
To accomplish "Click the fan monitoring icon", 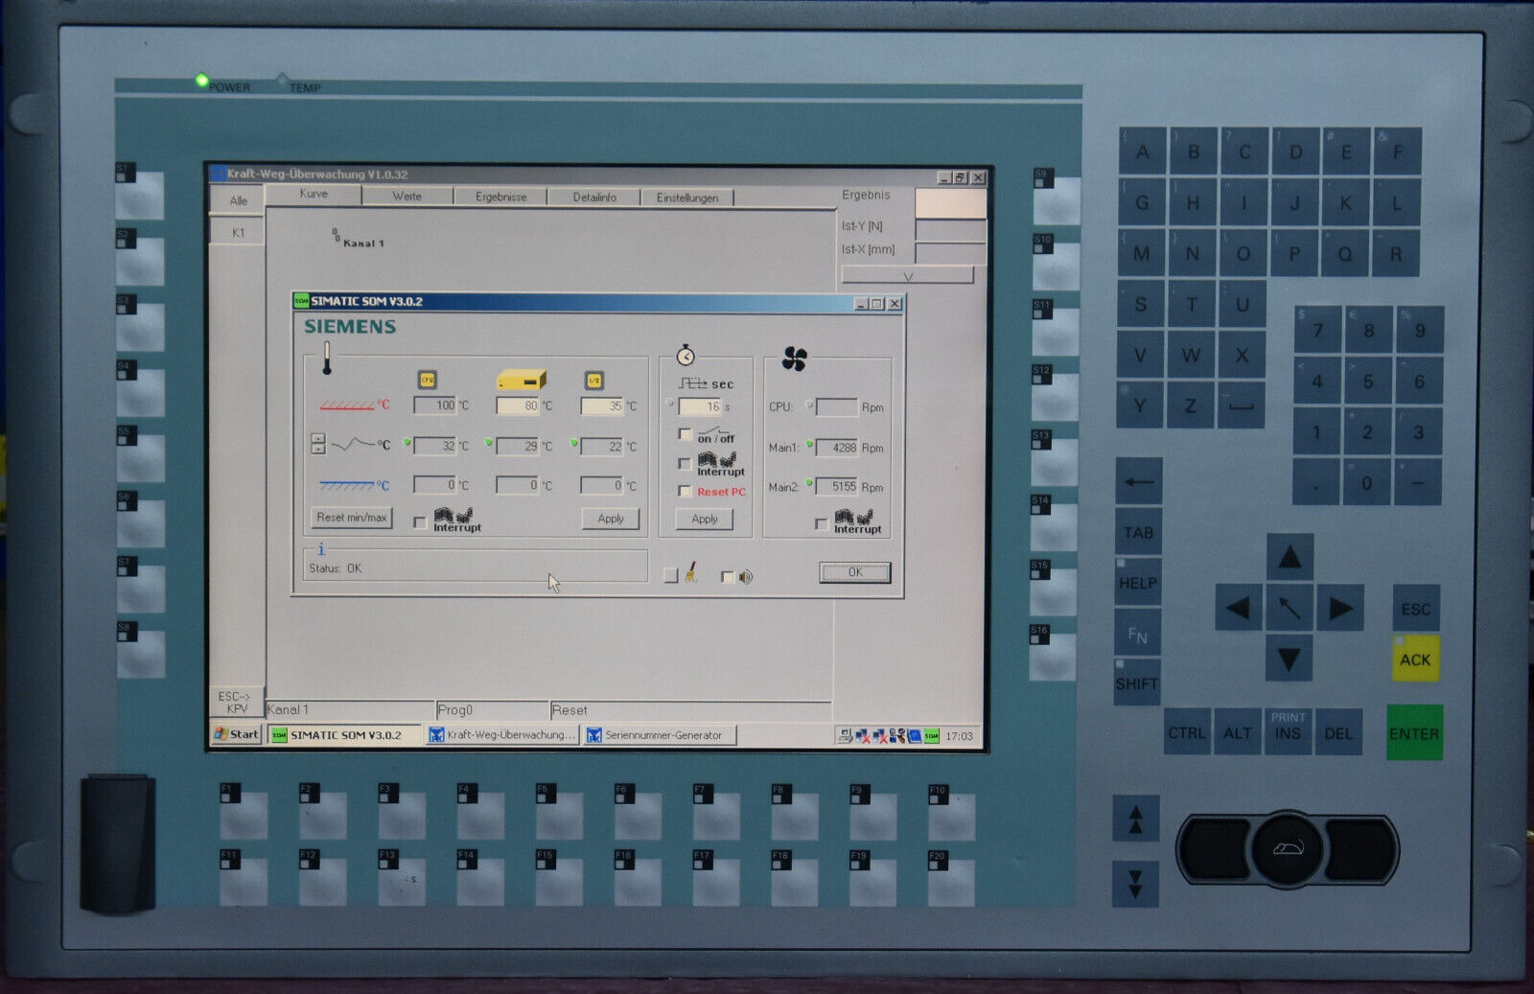I will [794, 358].
